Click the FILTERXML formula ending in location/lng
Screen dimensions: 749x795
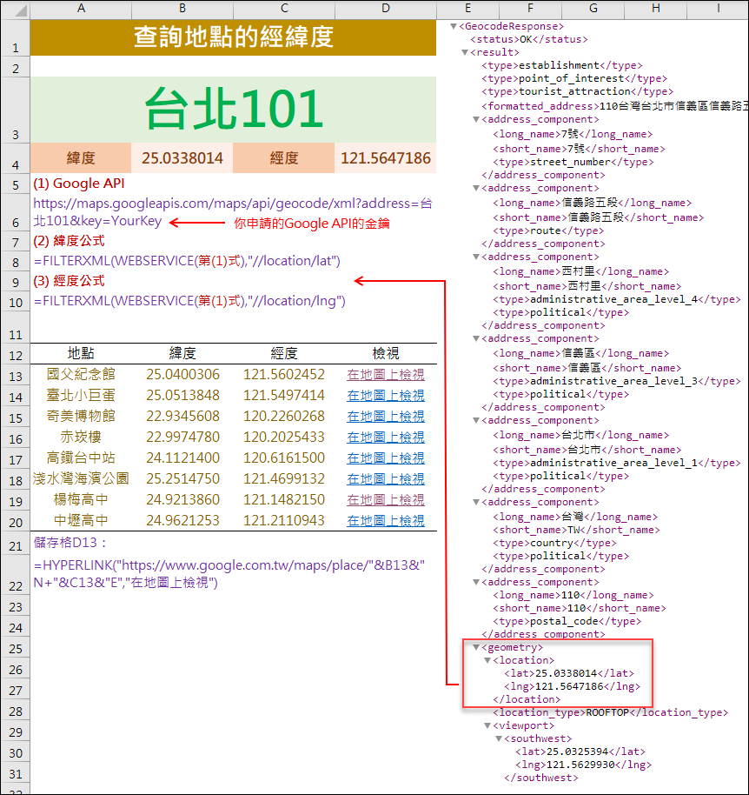point(189,301)
